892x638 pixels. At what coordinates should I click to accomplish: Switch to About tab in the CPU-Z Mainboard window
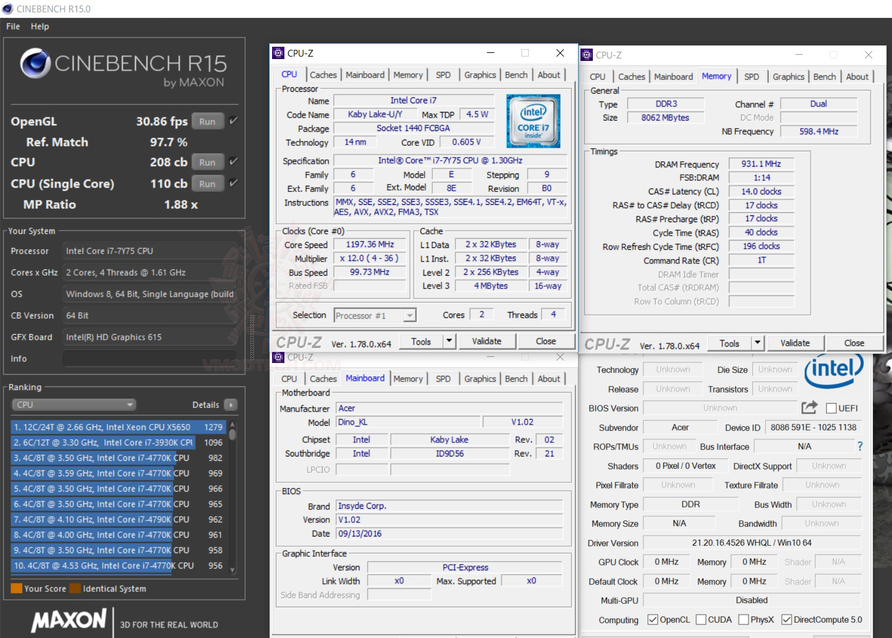click(x=548, y=379)
